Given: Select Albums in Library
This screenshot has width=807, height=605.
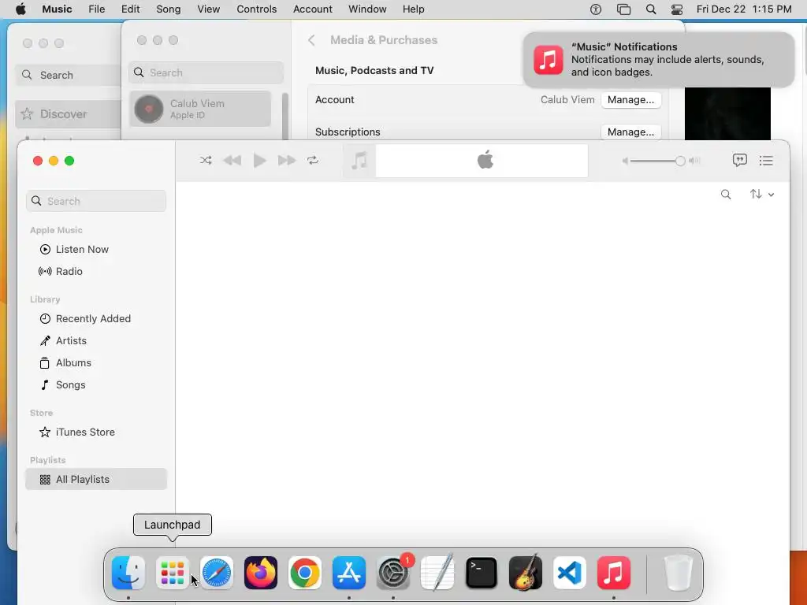Looking at the screenshot, I should pos(96,363).
